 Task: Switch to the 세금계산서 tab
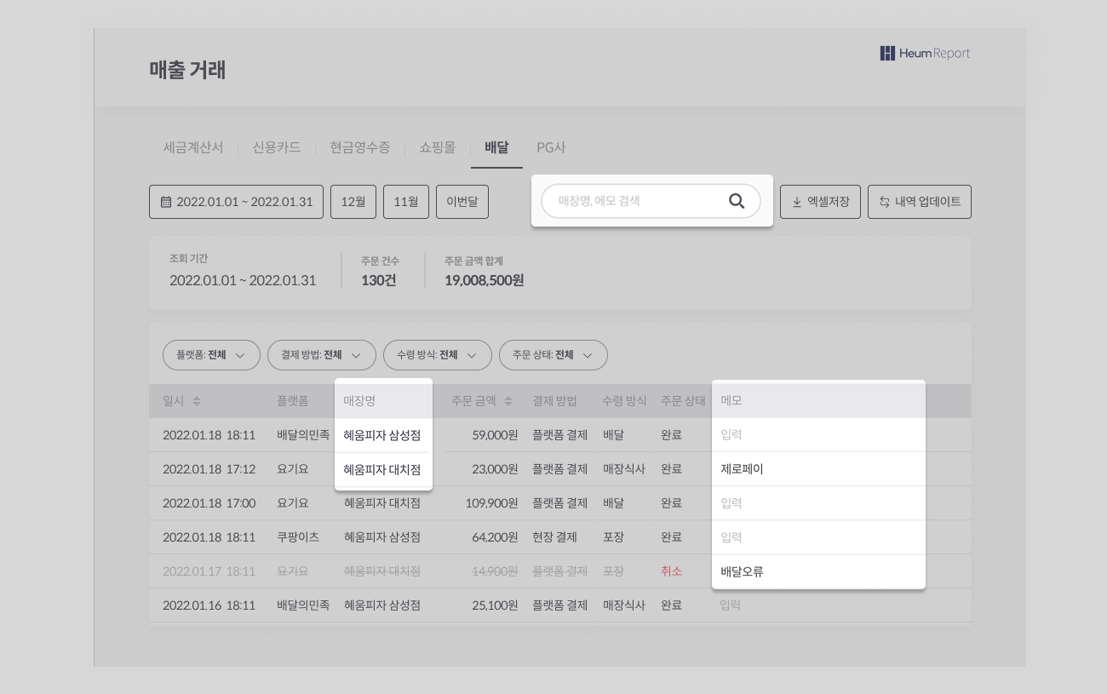pos(193,147)
